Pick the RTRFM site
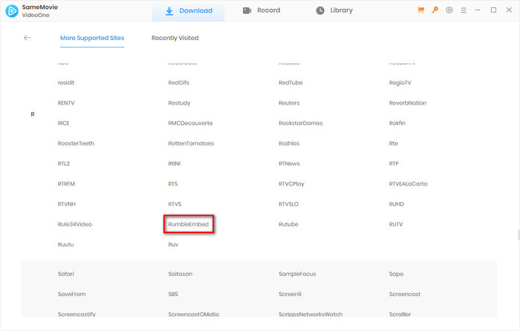 click(x=66, y=184)
